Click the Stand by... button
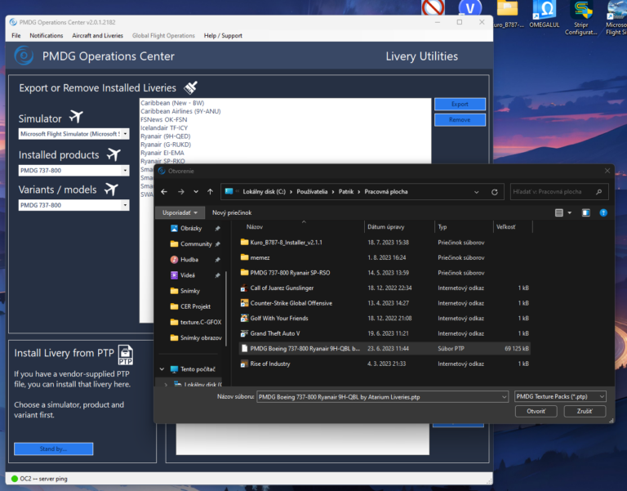The image size is (627, 491). pos(54,449)
